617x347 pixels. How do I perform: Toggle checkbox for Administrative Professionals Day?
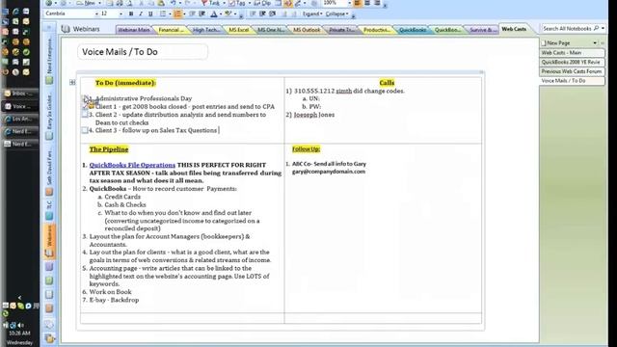85,98
